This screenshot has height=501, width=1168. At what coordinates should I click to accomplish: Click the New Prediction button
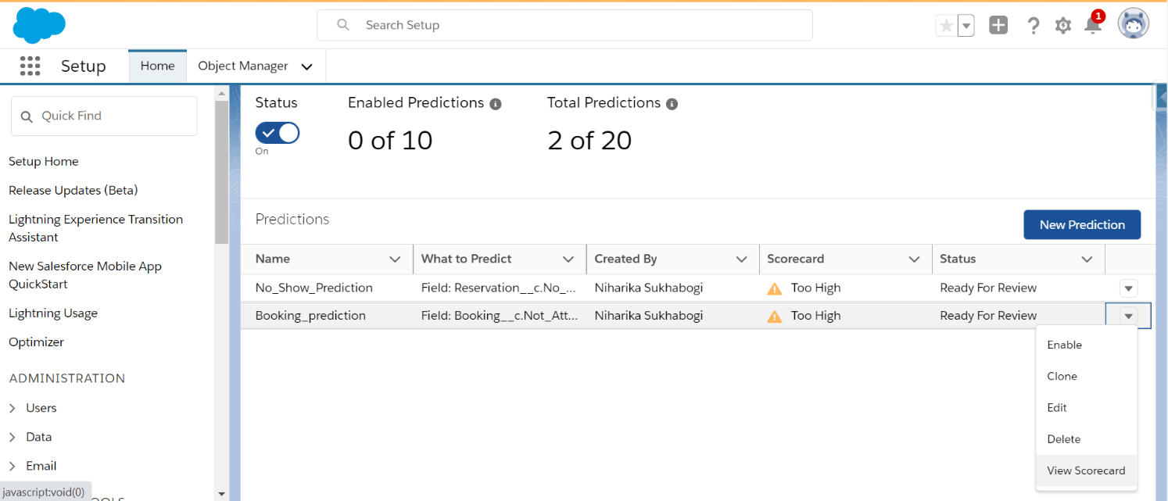[x=1081, y=225]
